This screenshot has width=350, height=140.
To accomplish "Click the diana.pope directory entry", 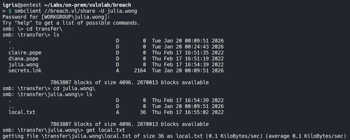I will click(23, 59).
